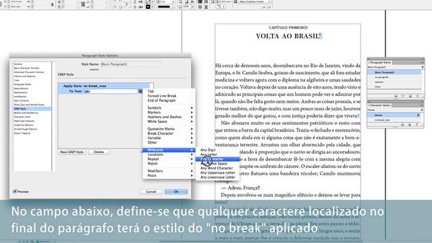Open the Quotation Marks submenu
The width and height of the screenshot is (432, 243).
point(169,129)
